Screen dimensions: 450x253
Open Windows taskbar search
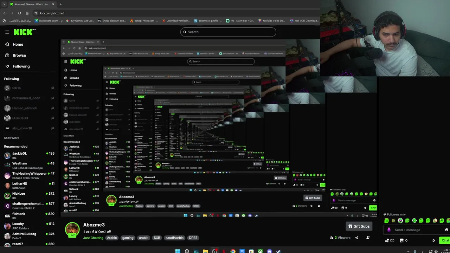[x=187, y=251]
